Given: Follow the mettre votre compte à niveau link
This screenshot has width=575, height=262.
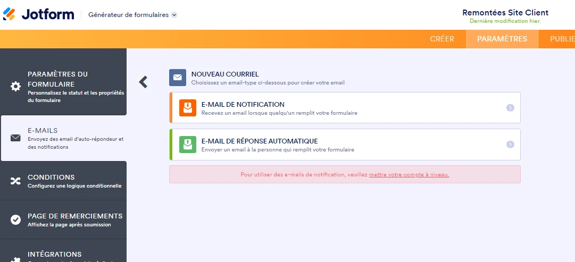Looking at the screenshot, I should coord(409,175).
